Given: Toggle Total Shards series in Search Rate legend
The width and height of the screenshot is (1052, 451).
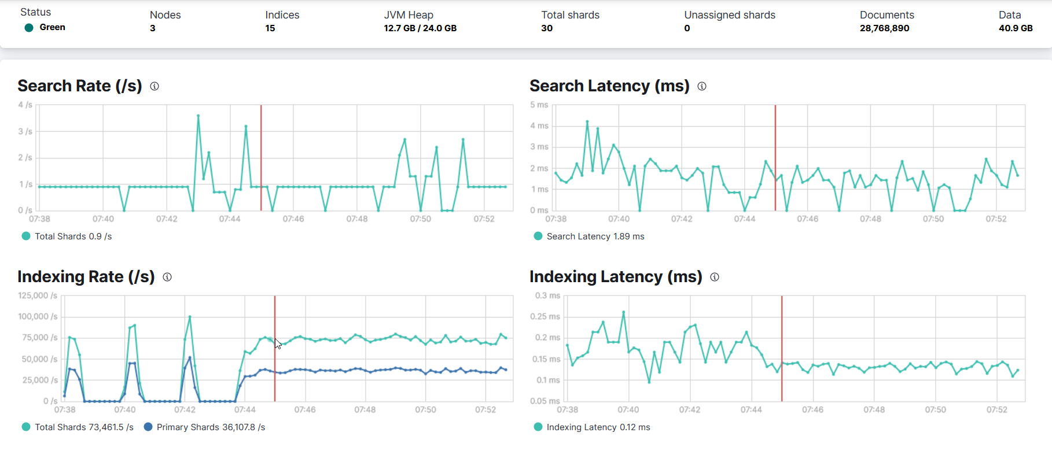Looking at the screenshot, I should click(67, 236).
